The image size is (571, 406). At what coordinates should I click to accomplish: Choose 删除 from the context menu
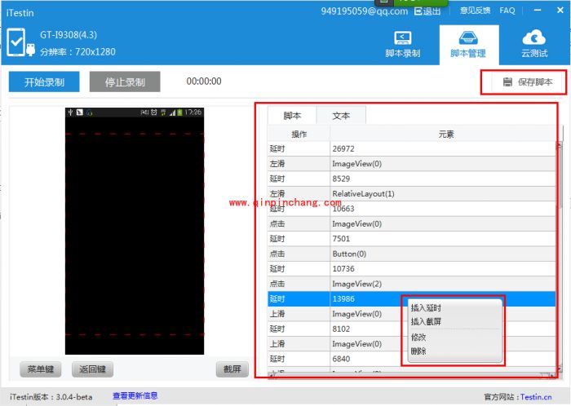(x=418, y=351)
